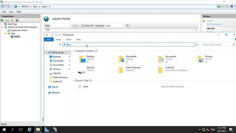This screenshot has height=133, width=236.
Task: Collapse the Recent files section
Action: tap(74, 81)
